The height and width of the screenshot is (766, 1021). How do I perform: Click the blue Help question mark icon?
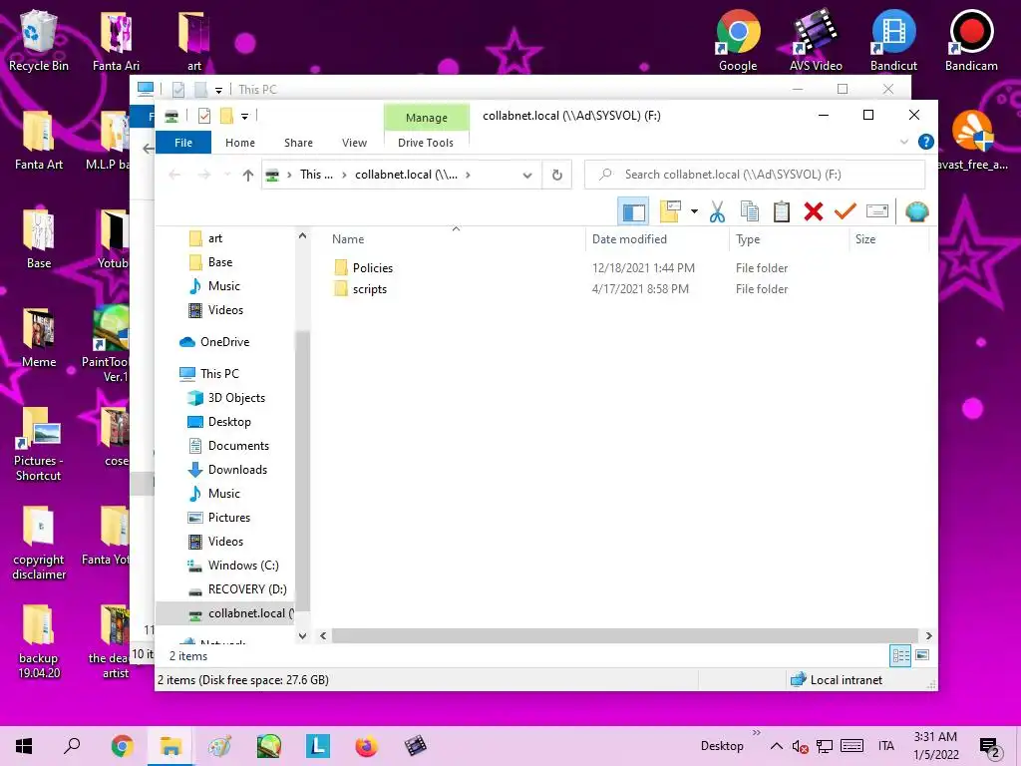[926, 142]
